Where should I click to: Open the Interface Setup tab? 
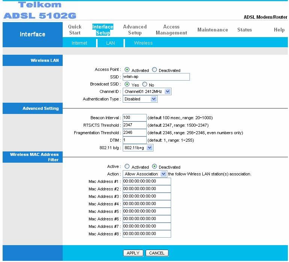pyautogui.click(x=103, y=30)
